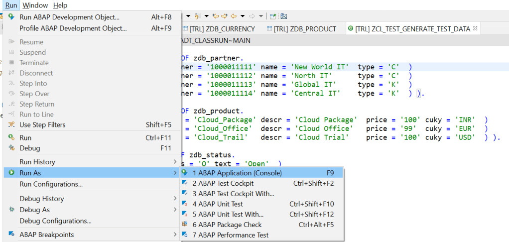Toggle Use Step Filters option

tap(42, 124)
